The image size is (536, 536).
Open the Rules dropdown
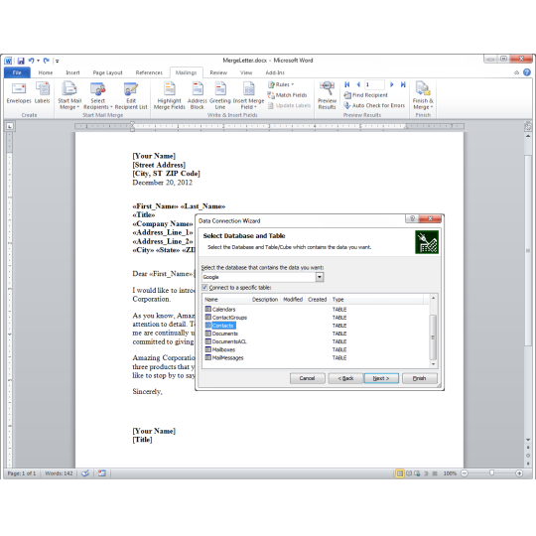click(281, 84)
